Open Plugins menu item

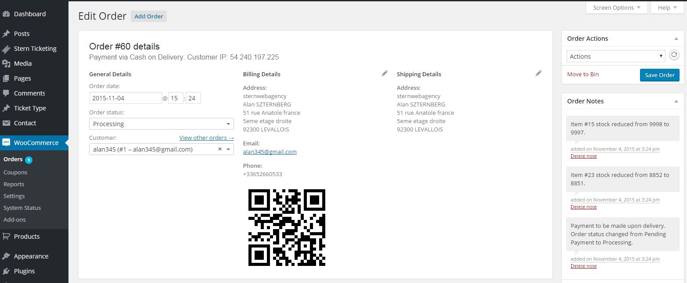pos(34,271)
